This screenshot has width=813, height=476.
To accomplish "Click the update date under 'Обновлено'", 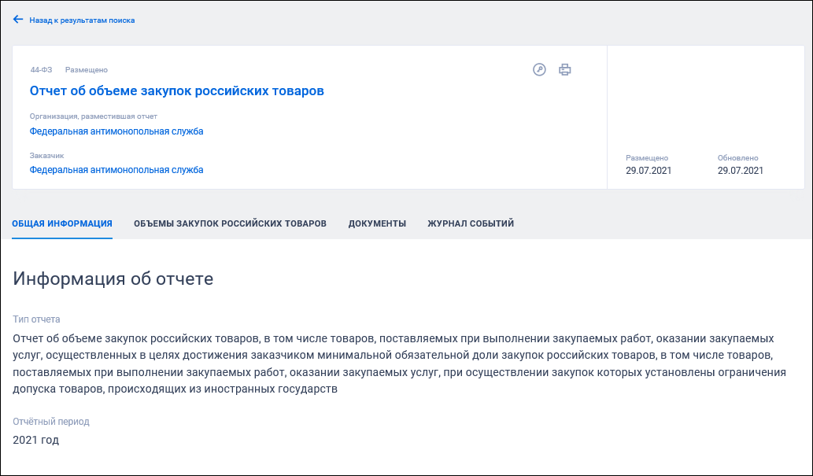I will [x=741, y=171].
